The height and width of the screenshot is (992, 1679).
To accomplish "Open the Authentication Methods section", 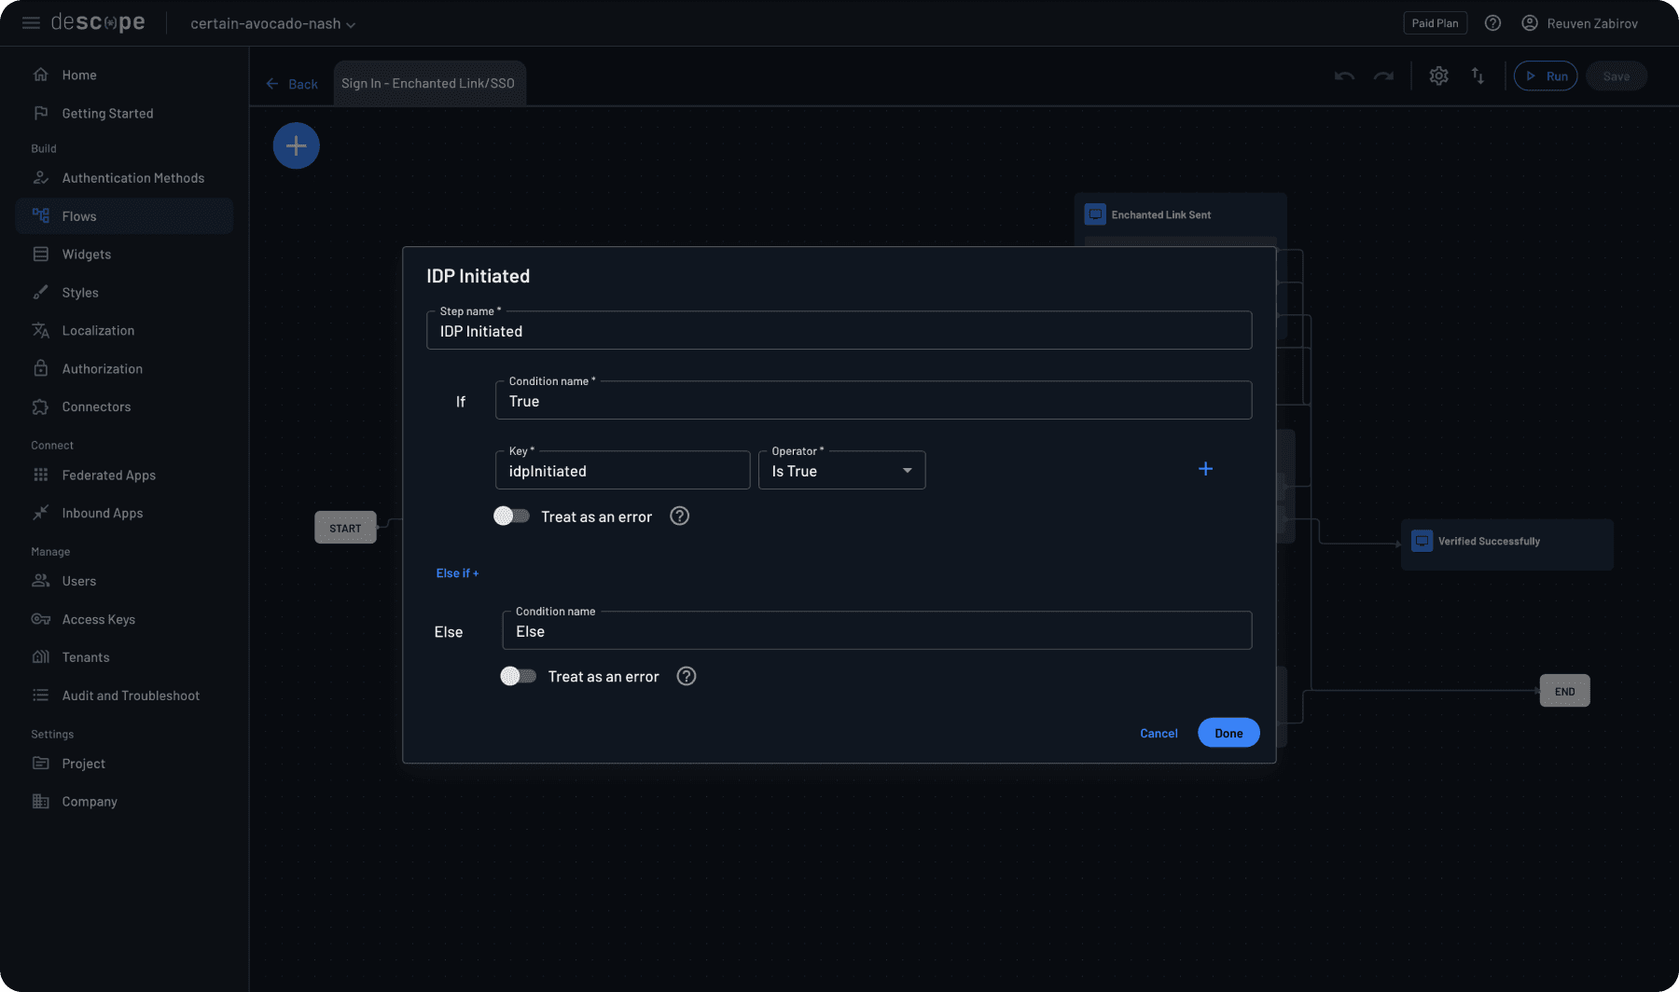I will click(132, 177).
